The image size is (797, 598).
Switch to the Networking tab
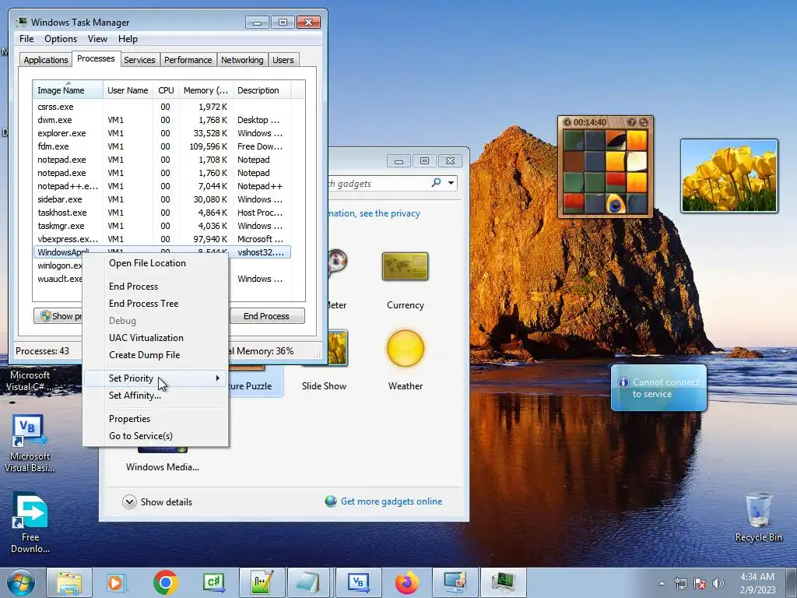click(x=242, y=60)
